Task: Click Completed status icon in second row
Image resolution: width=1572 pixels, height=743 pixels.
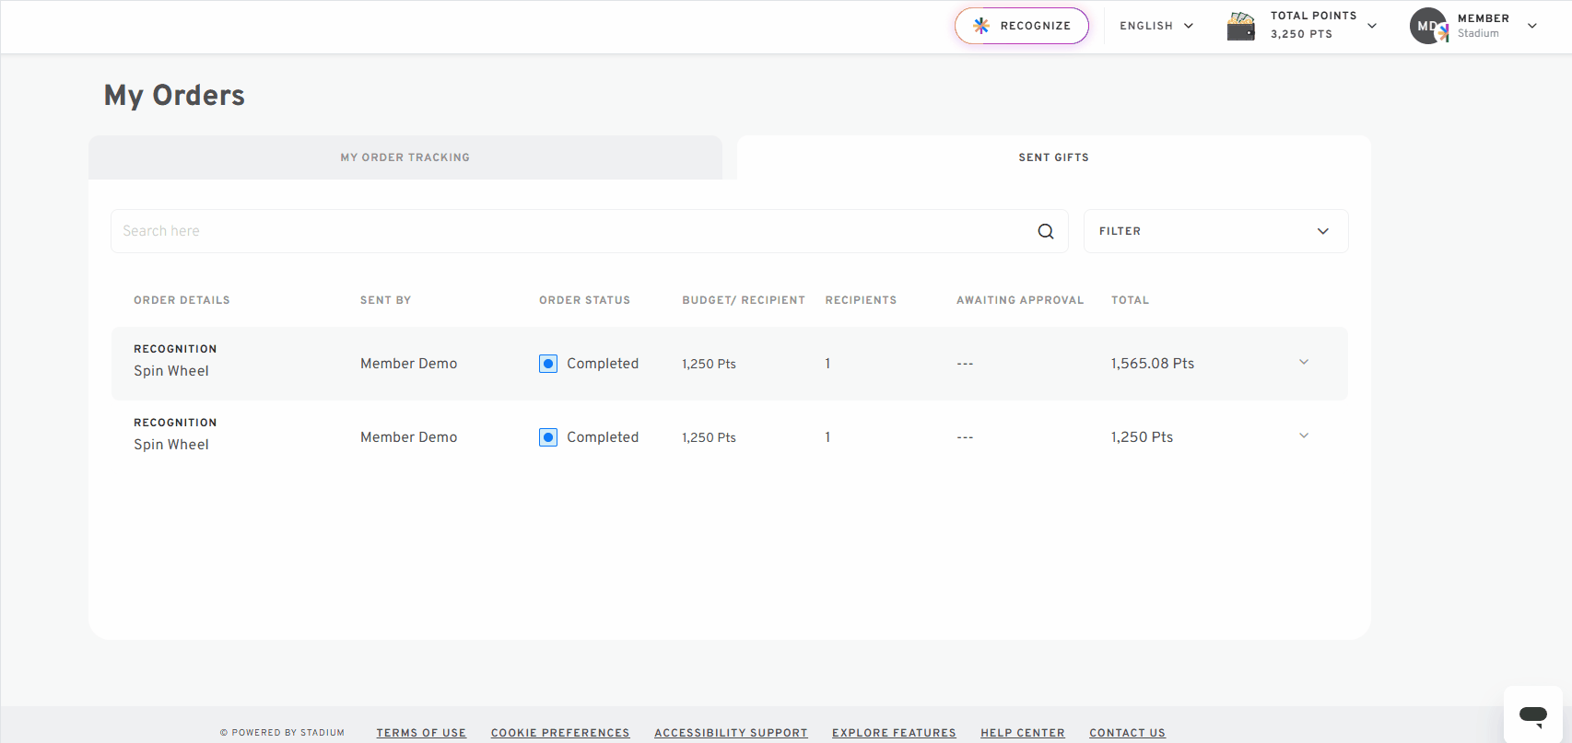Action: pyautogui.click(x=548, y=437)
